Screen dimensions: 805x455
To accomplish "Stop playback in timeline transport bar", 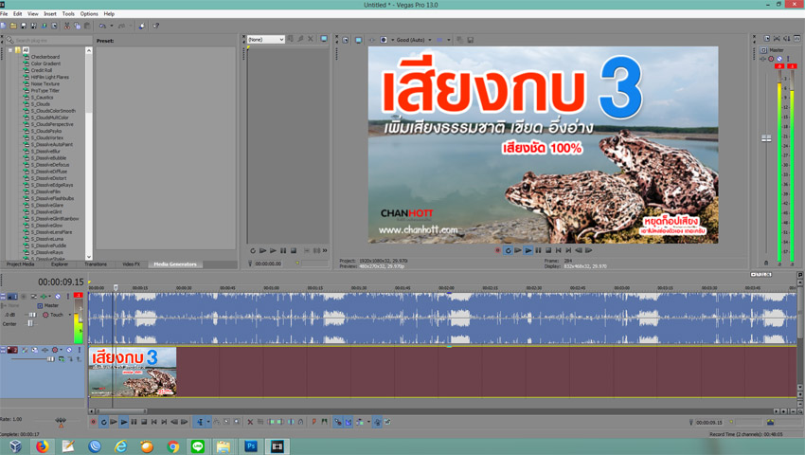I will pos(144,422).
